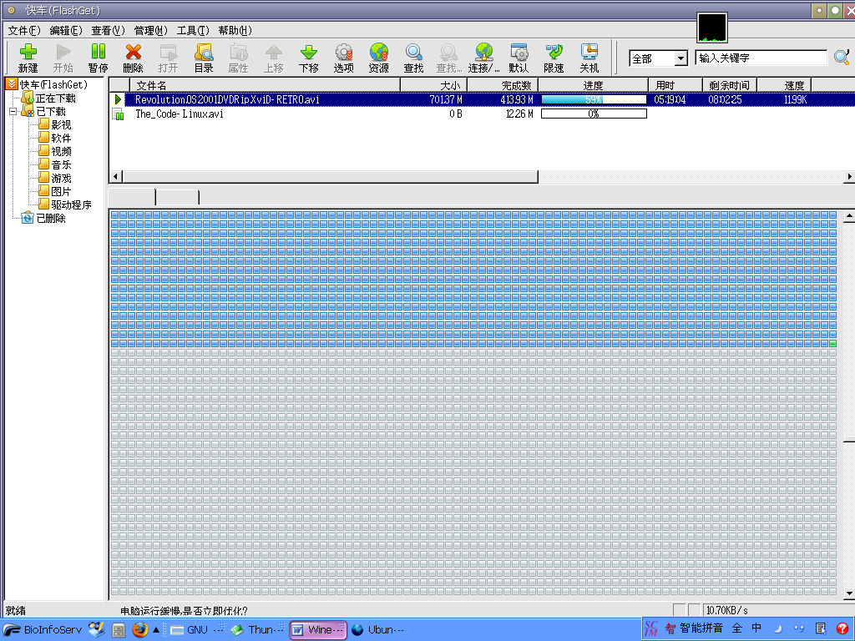Open 选项 (Options) gear icon

tap(343, 53)
